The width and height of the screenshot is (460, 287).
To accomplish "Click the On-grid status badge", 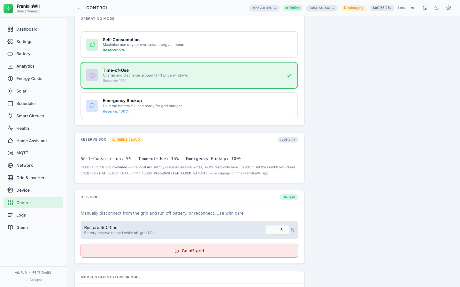I will pos(289,197).
